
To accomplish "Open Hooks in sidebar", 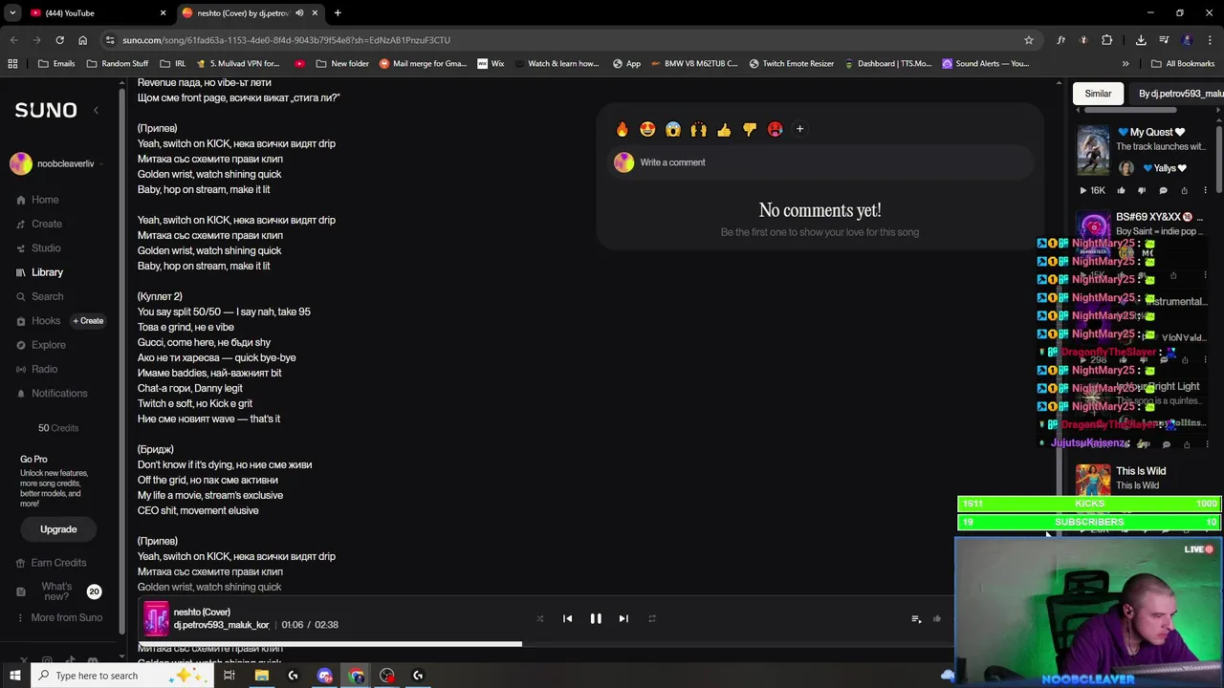I will [x=45, y=321].
